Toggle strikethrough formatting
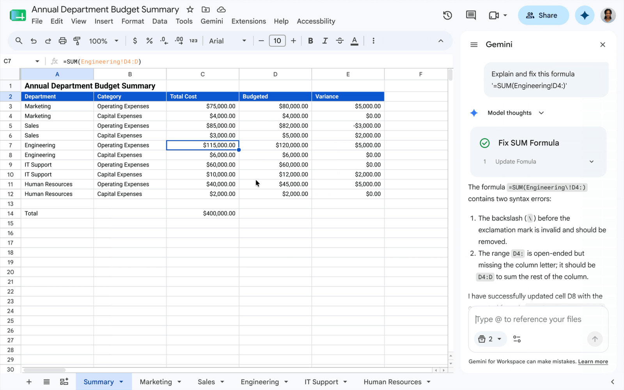This screenshot has width=624, height=390. pos(340,41)
